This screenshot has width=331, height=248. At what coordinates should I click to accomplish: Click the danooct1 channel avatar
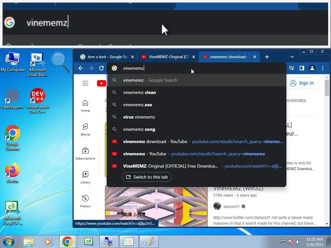[217, 206]
